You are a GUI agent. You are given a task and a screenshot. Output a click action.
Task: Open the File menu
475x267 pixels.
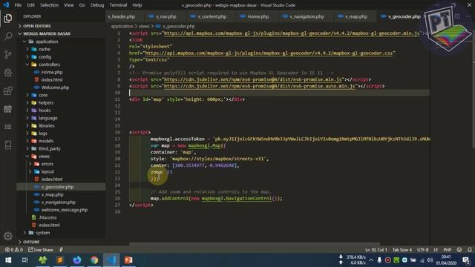pos(18,5)
